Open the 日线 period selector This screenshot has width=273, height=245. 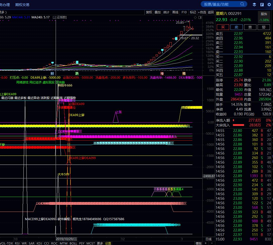pos(209,239)
